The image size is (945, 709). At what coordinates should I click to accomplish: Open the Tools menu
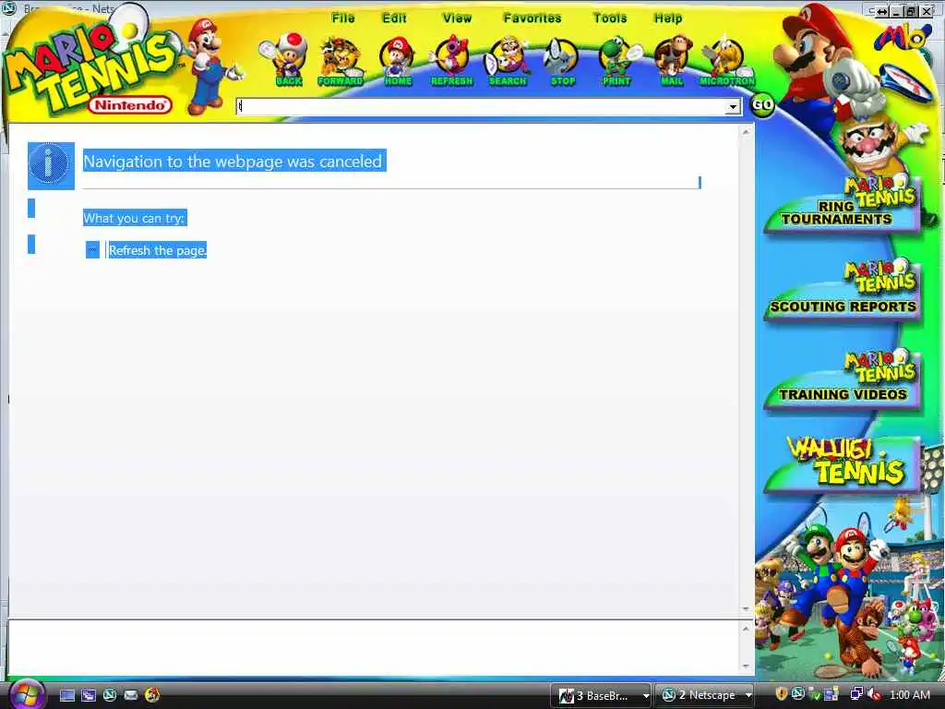pos(610,18)
